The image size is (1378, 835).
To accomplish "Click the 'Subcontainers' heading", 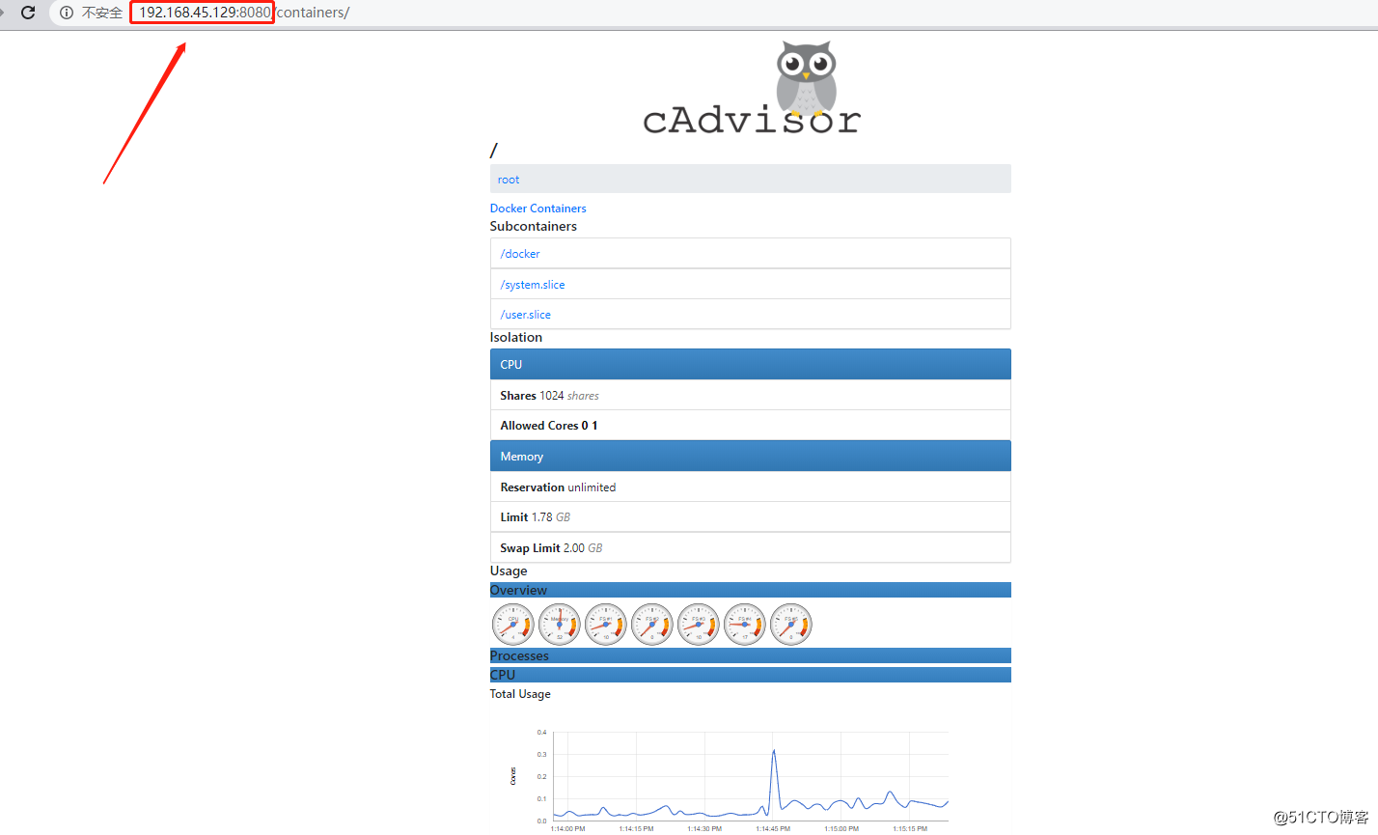I will 533,226.
